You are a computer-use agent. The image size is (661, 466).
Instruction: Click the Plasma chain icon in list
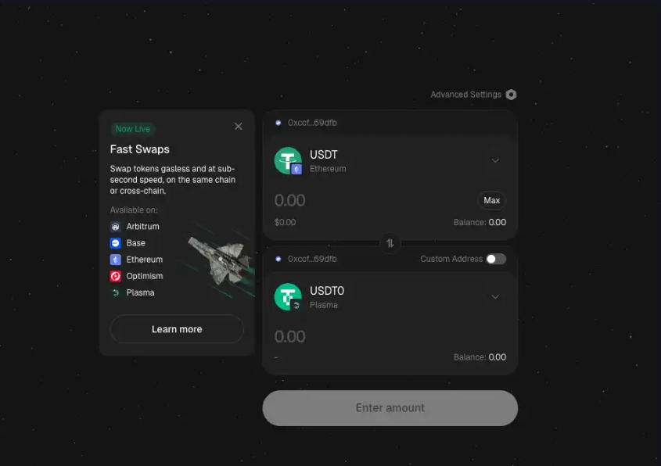point(116,292)
